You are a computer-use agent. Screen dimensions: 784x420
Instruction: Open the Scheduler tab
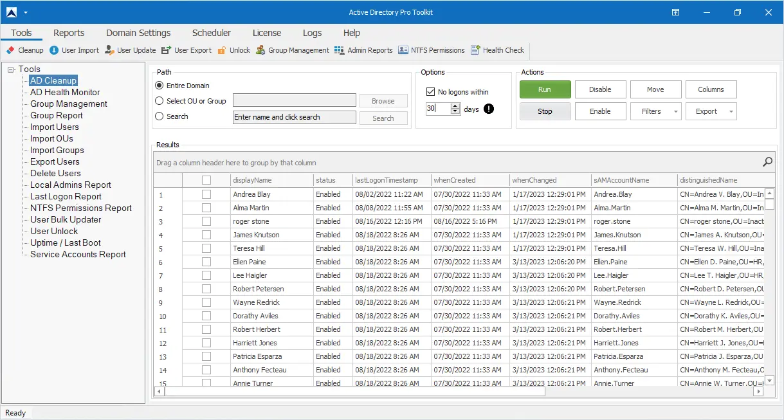point(212,33)
